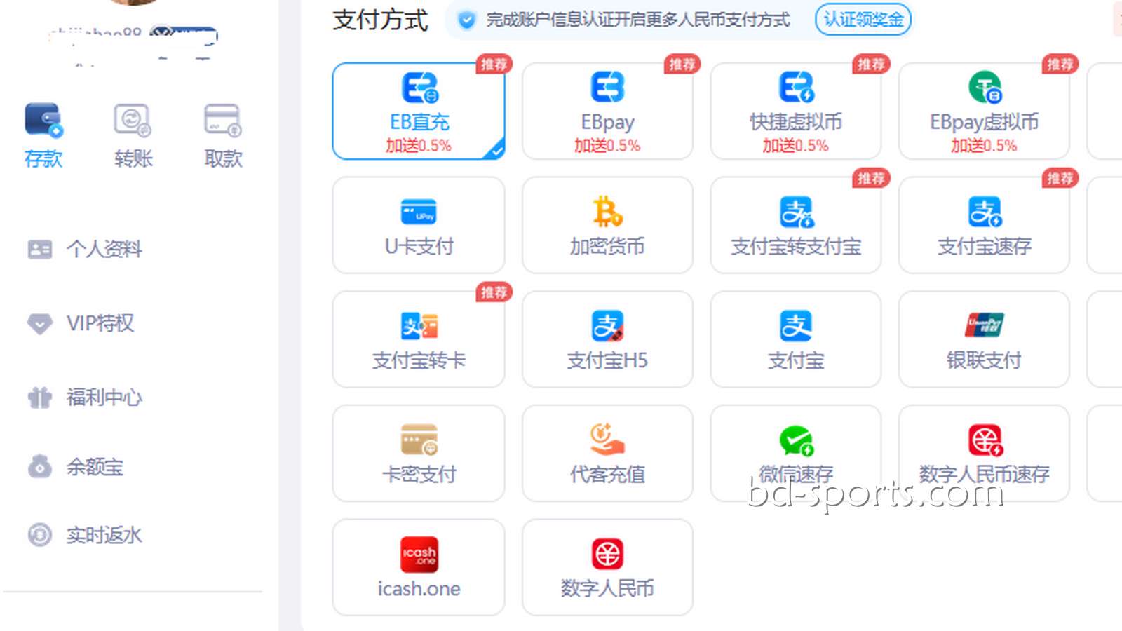Choose 数字人民币 payment card
The image size is (1122, 631).
pyautogui.click(x=607, y=567)
